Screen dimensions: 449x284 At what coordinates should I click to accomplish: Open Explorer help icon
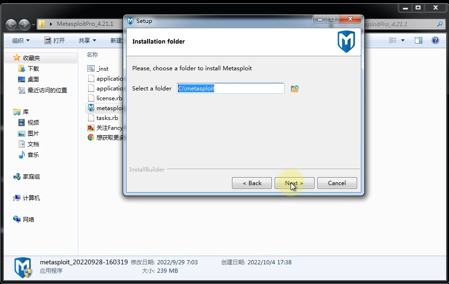pyautogui.click(x=435, y=40)
